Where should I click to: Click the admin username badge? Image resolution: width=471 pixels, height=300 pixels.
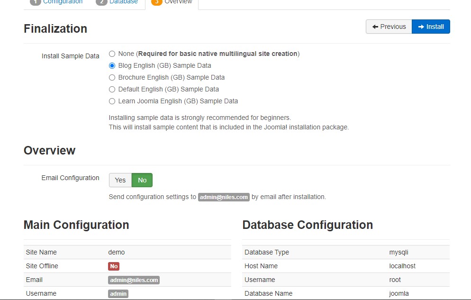pos(118,293)
